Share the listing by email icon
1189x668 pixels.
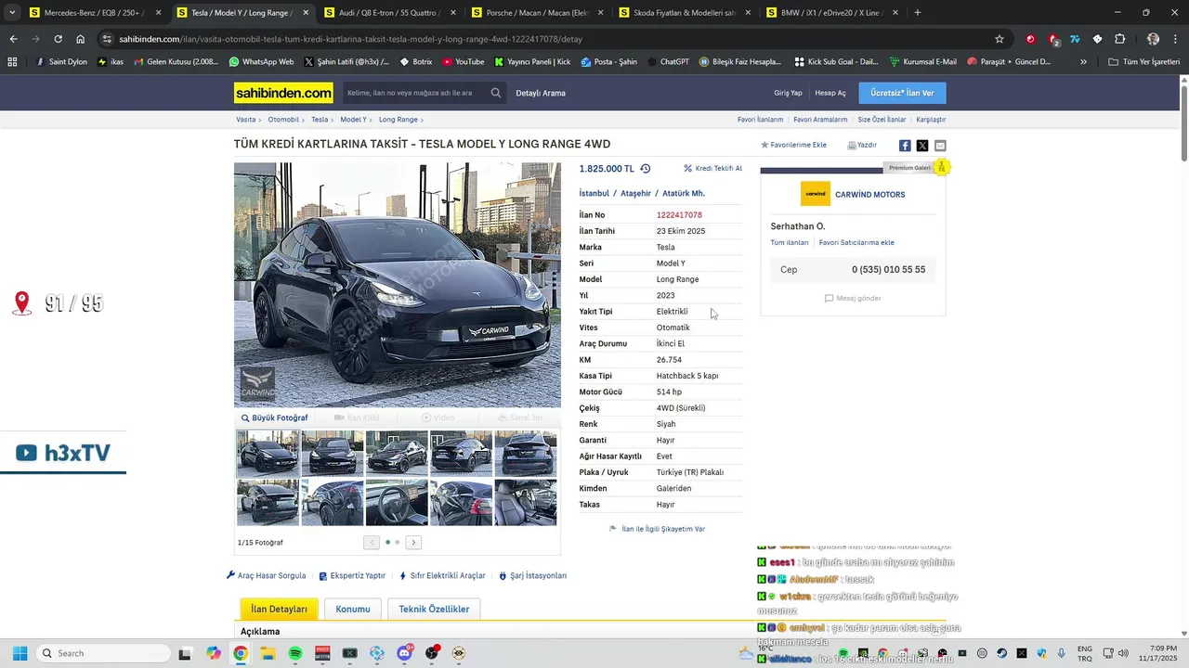[940, 146]
